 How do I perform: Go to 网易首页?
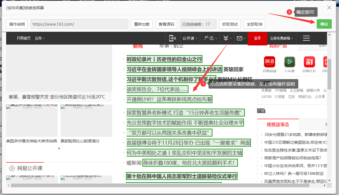click(x=24, y=38)
